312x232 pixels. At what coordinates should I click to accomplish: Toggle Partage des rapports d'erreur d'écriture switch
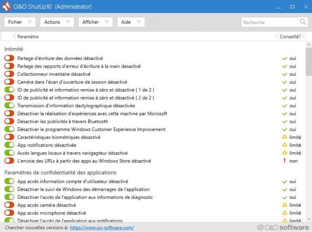point(9,66)
